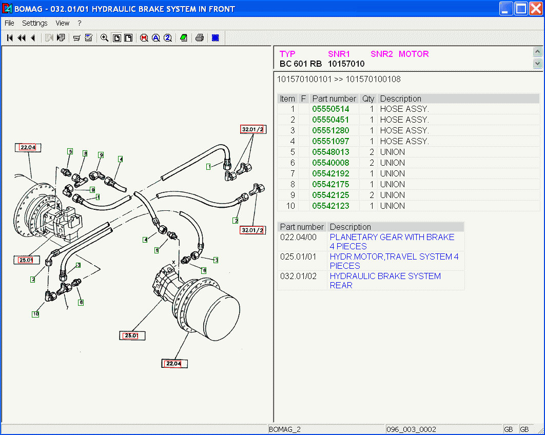
Task: Open the View menu
Action: (63, 23)
